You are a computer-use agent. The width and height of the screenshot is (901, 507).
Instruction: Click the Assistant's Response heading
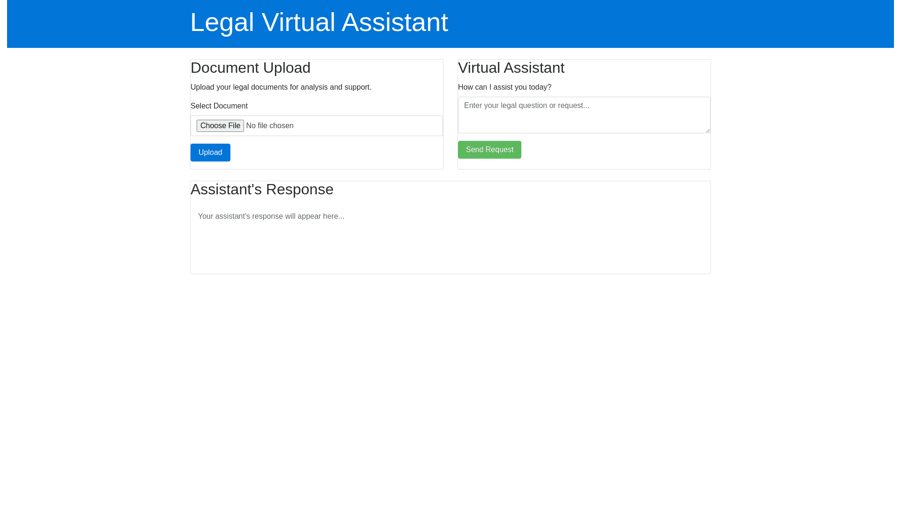(x=262, y=189)
